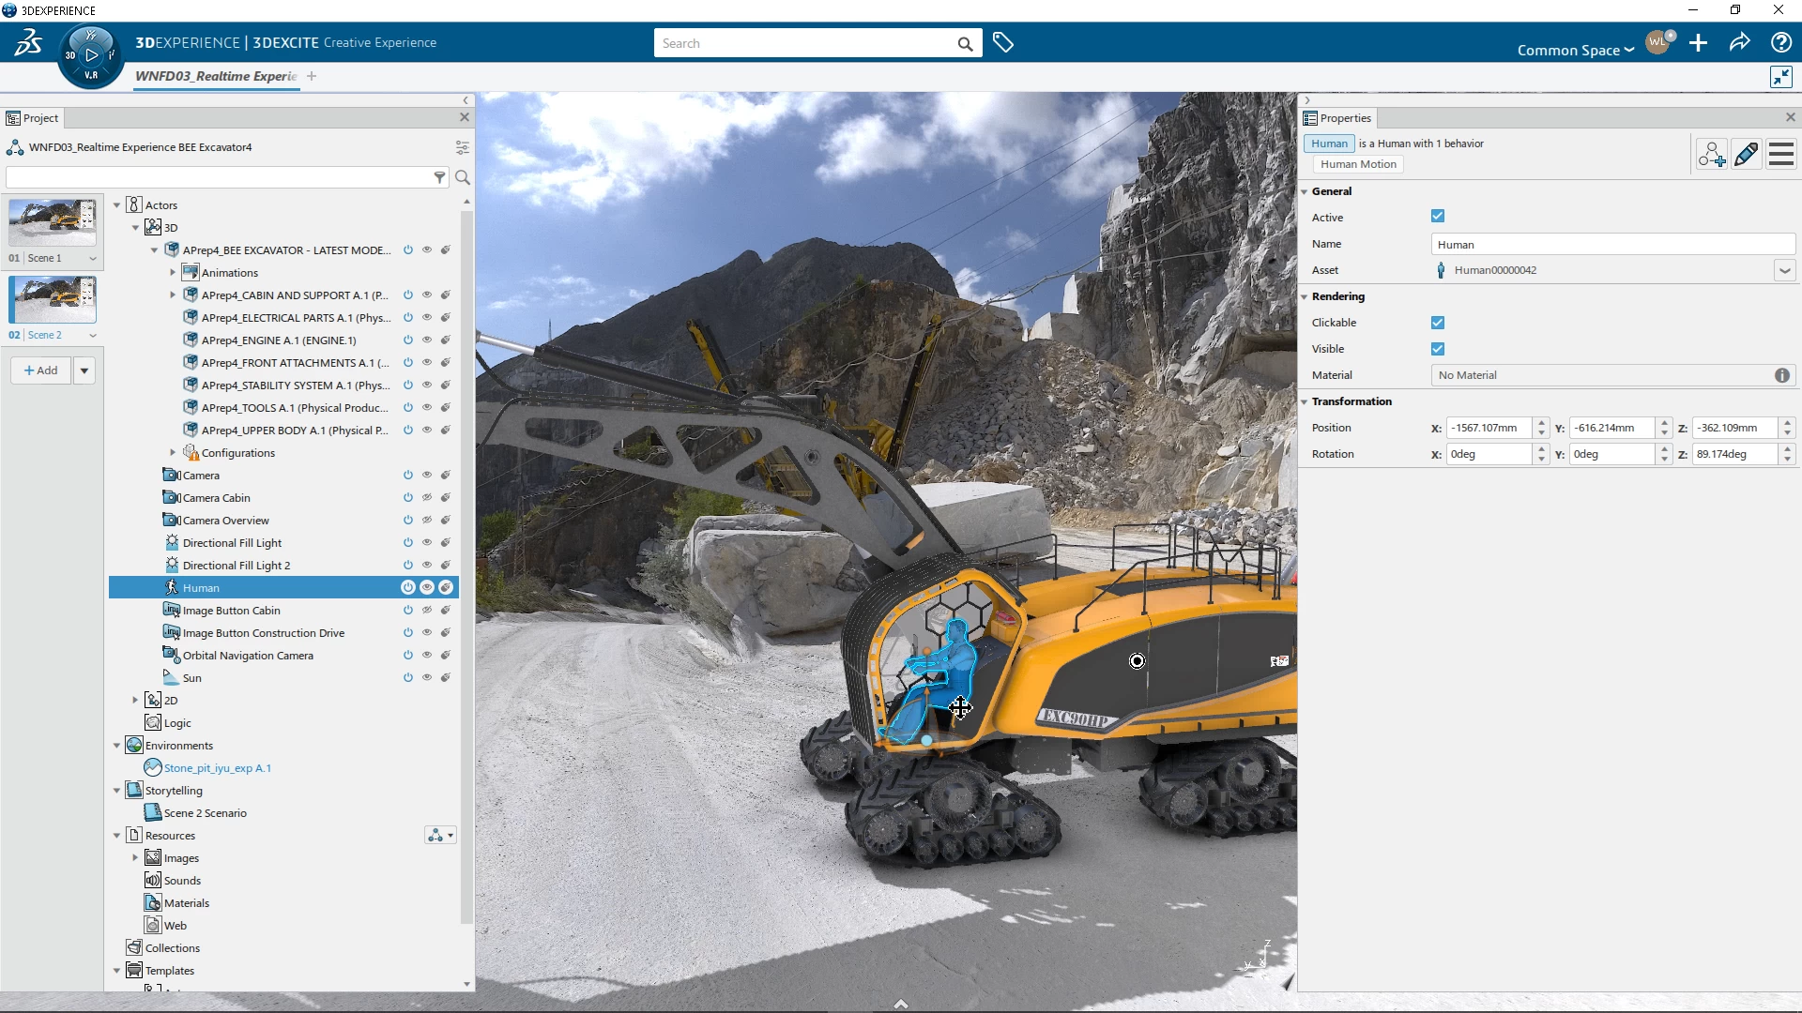
Task: Collapse the Actors tree node
Action: [116, 204]
